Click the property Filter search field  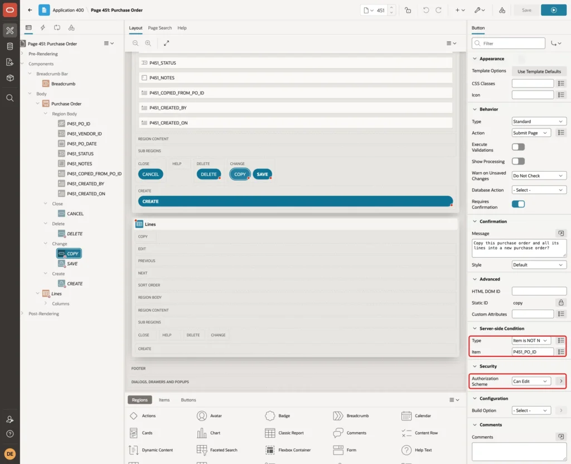509,43
